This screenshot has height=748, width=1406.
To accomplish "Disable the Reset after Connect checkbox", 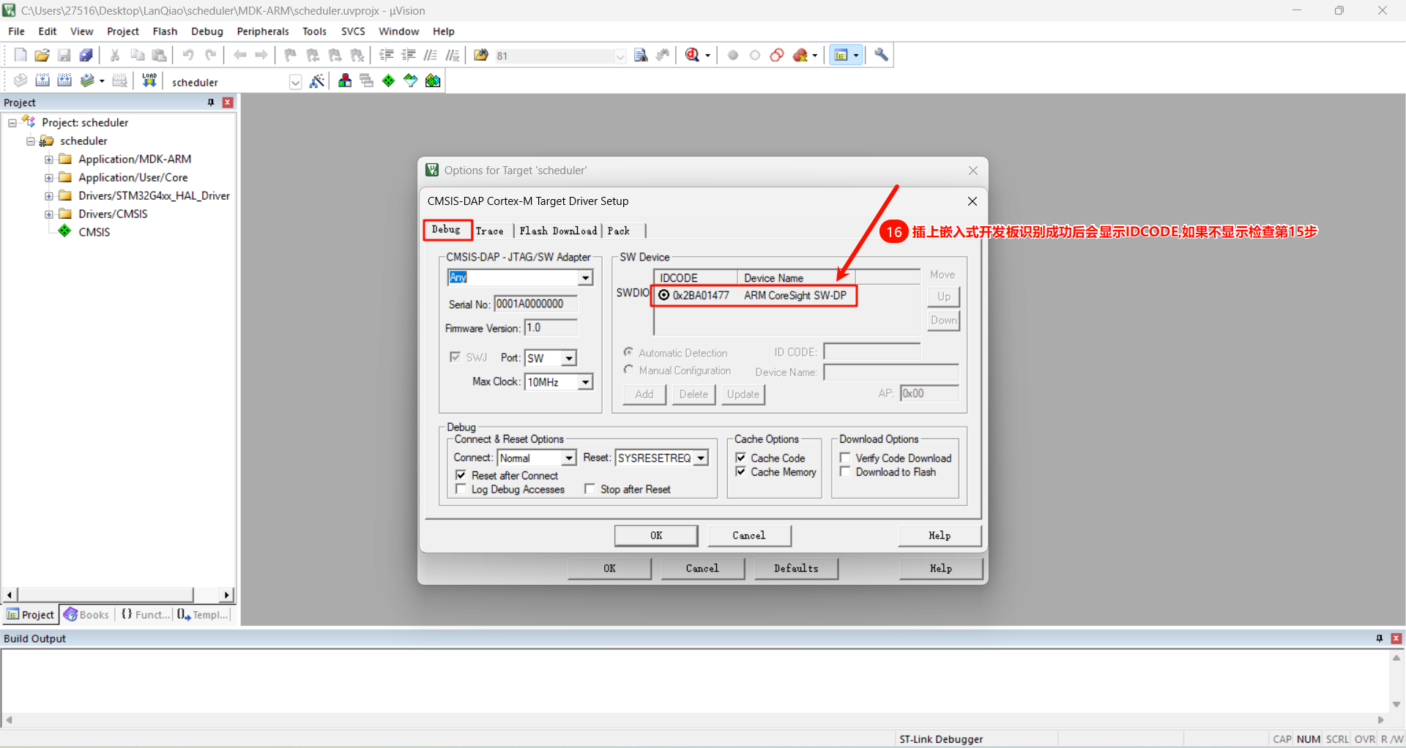I will click(461, 475).
